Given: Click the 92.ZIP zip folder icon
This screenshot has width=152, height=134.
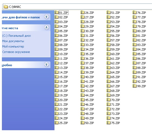Looking at the screenshot, I should [x=134, y=81].
